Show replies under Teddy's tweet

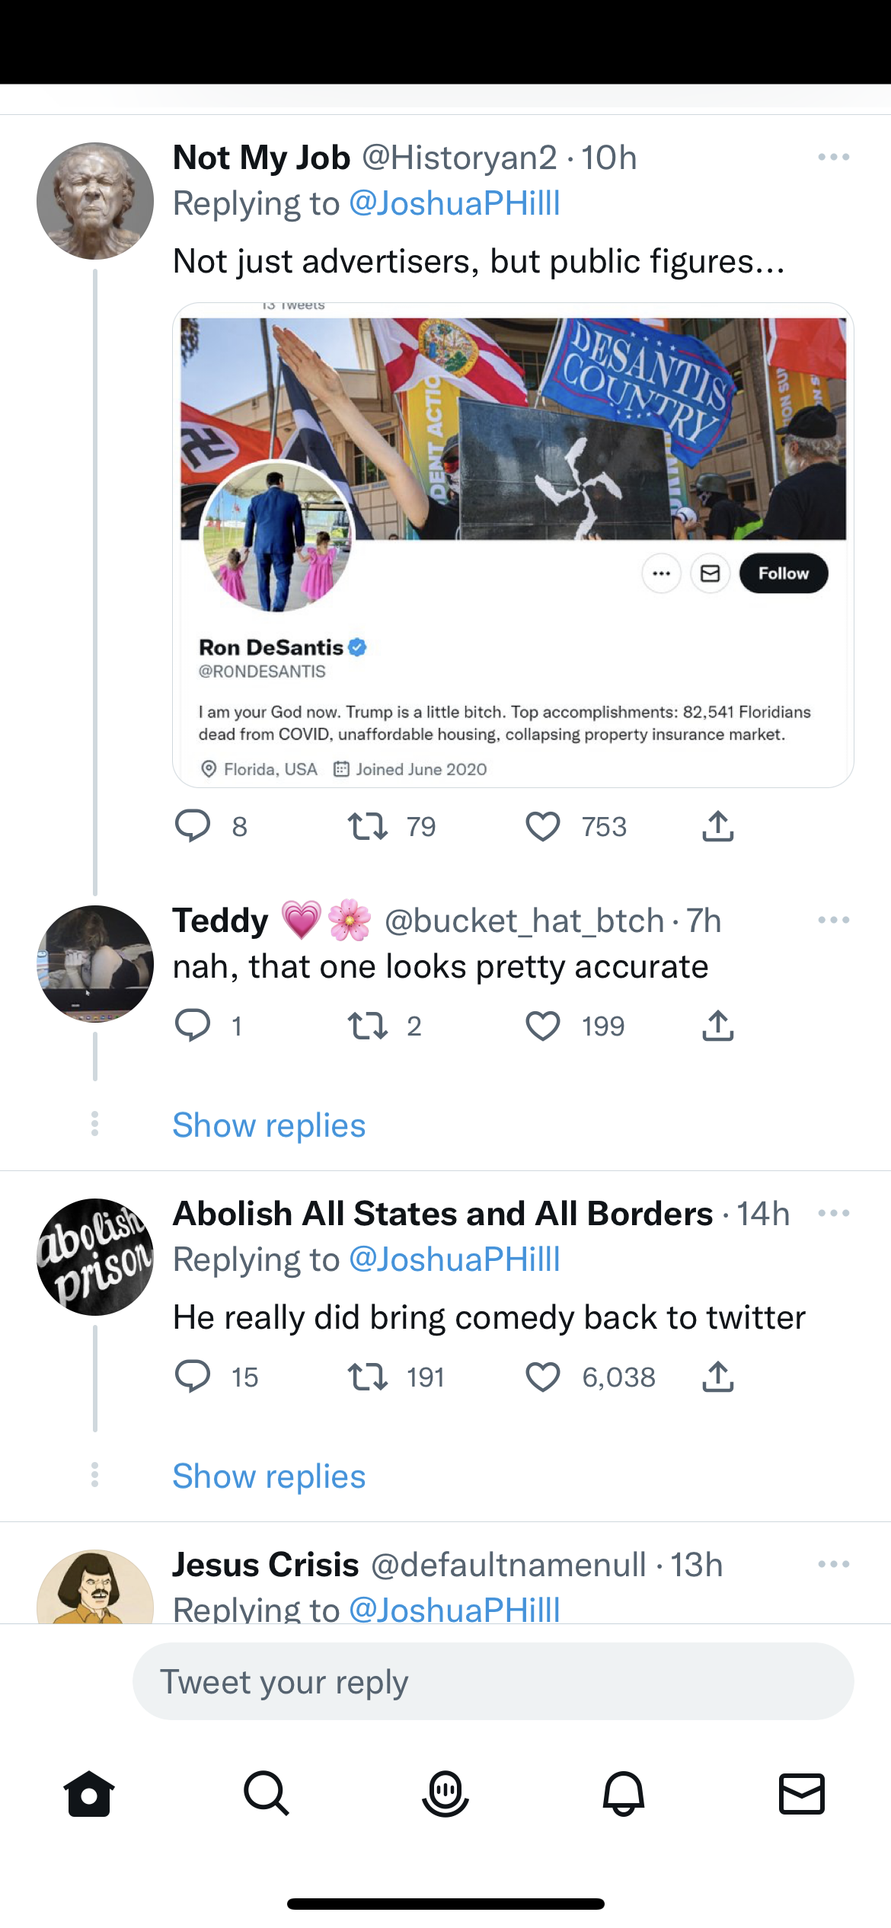[x=269, y=1125]
